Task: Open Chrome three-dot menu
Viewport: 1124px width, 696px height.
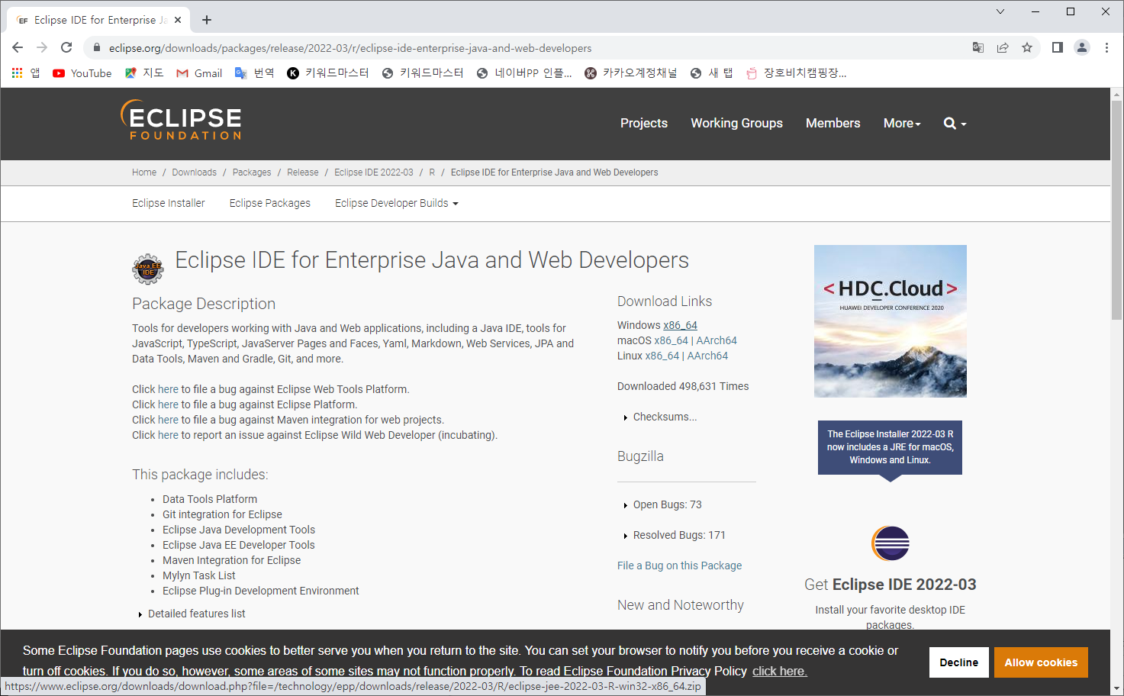Action: click(1106, 47)
